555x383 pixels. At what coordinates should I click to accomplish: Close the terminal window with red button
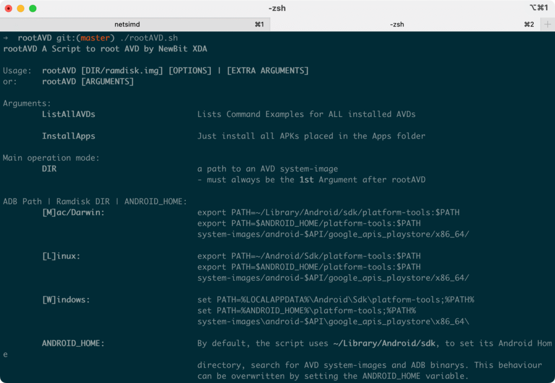[9, 8]
